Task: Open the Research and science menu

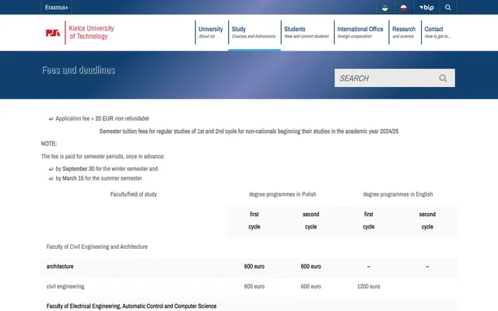Action: point(404,32)
